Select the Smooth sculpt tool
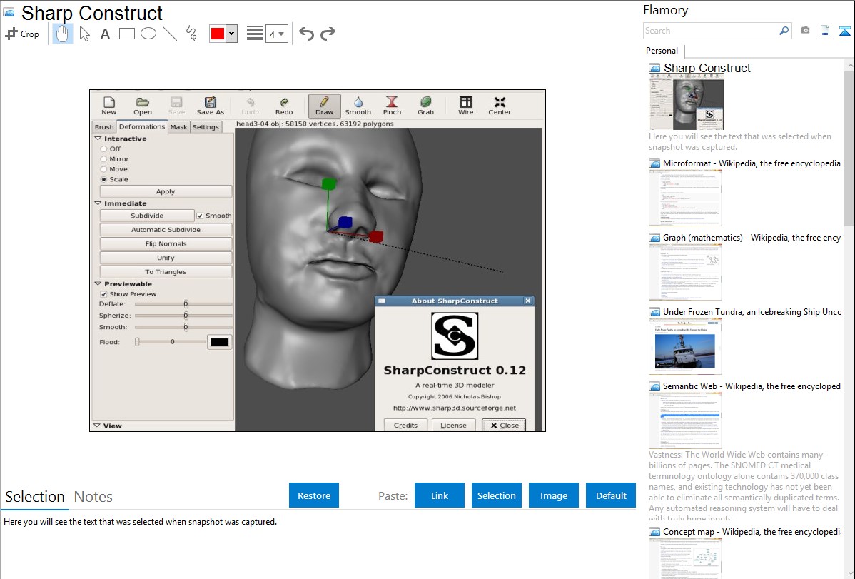 [x=358, y=106]
